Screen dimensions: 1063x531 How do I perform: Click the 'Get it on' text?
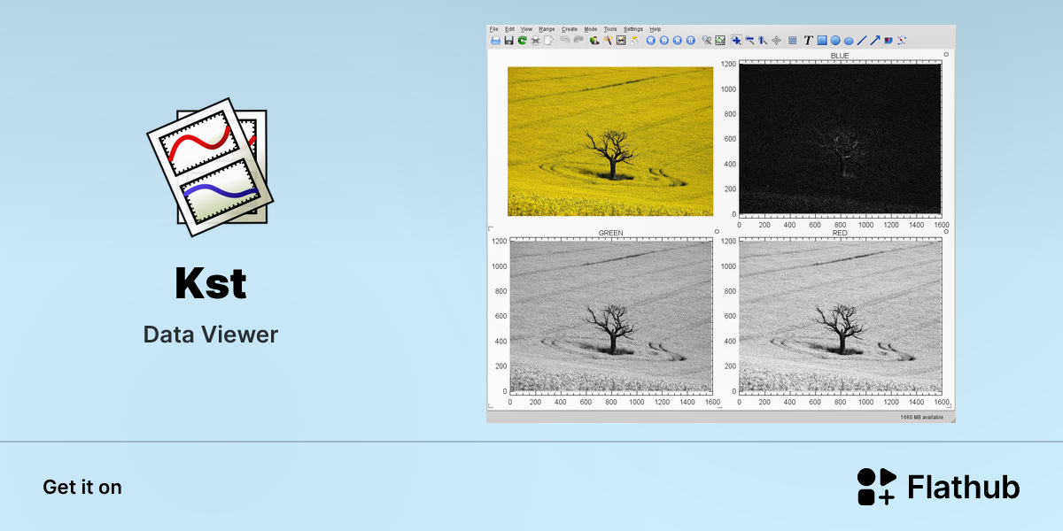pyautogui.click(x=82, y=487)
